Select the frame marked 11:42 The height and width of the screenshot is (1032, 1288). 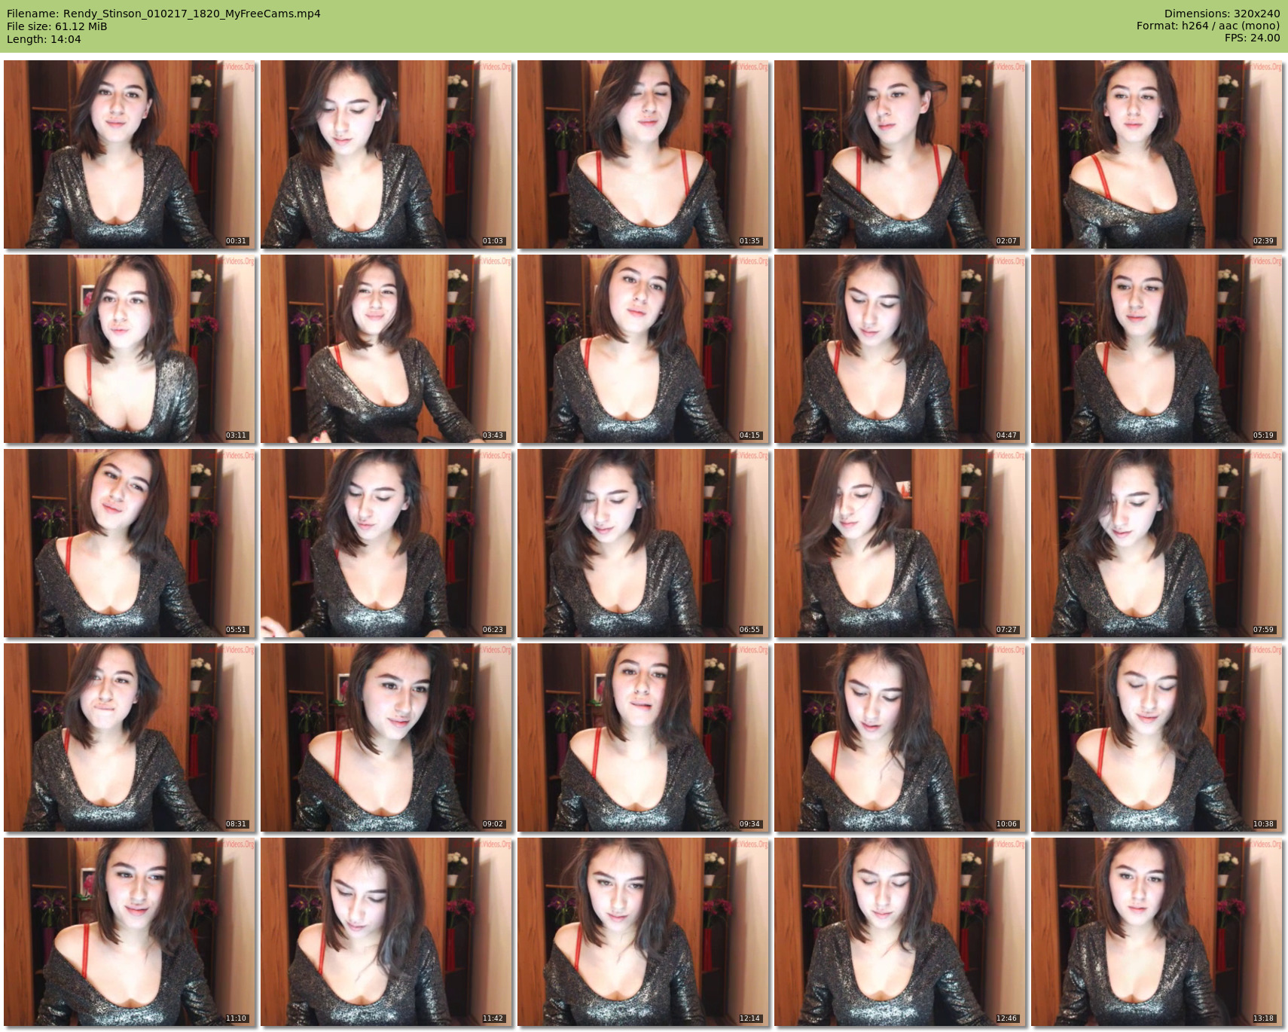(386, 932)
